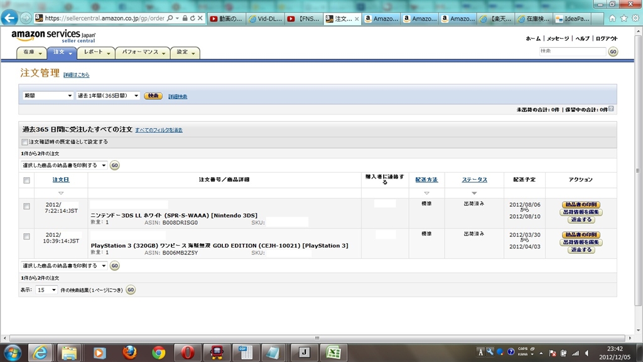
Task: Click the top-right 検索 search input field
Action: point(573,52)
